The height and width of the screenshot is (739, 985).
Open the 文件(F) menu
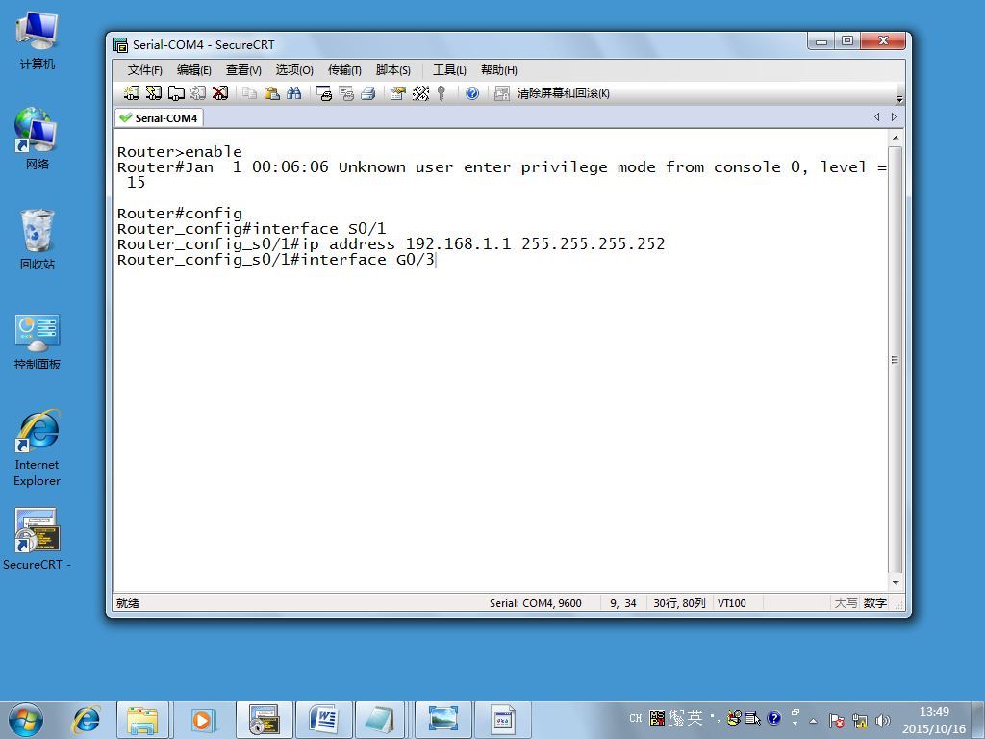(x=144, y=70)
